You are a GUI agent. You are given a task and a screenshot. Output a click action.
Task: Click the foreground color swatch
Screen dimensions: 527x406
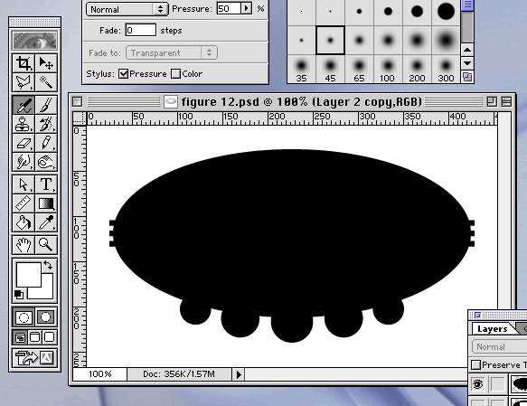point(29,274)
